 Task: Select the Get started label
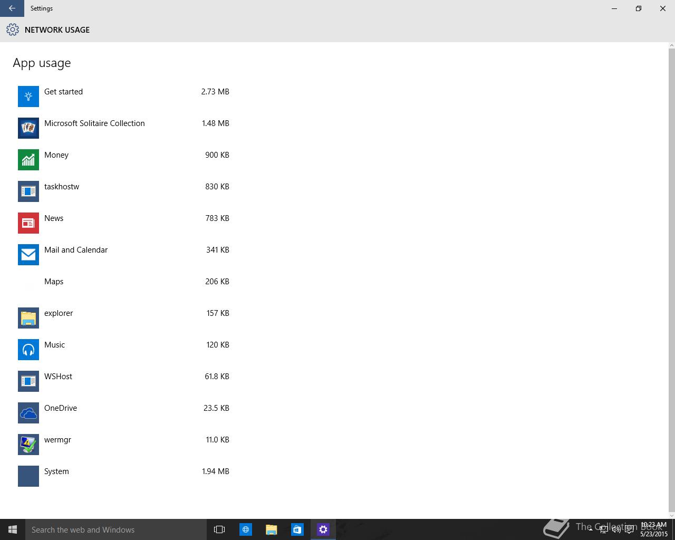(x=63, y=92)
